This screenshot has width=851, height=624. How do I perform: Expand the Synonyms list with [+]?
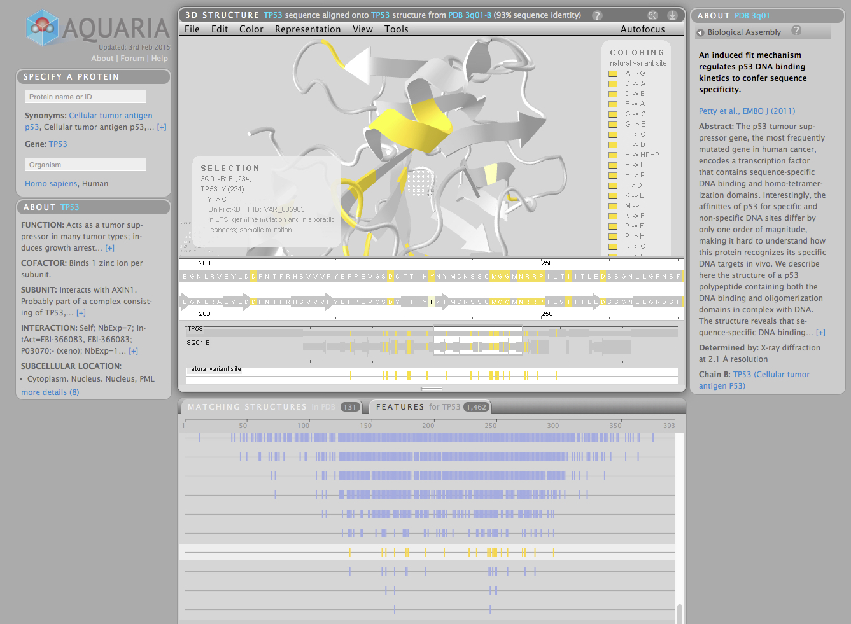pos(162,127)
